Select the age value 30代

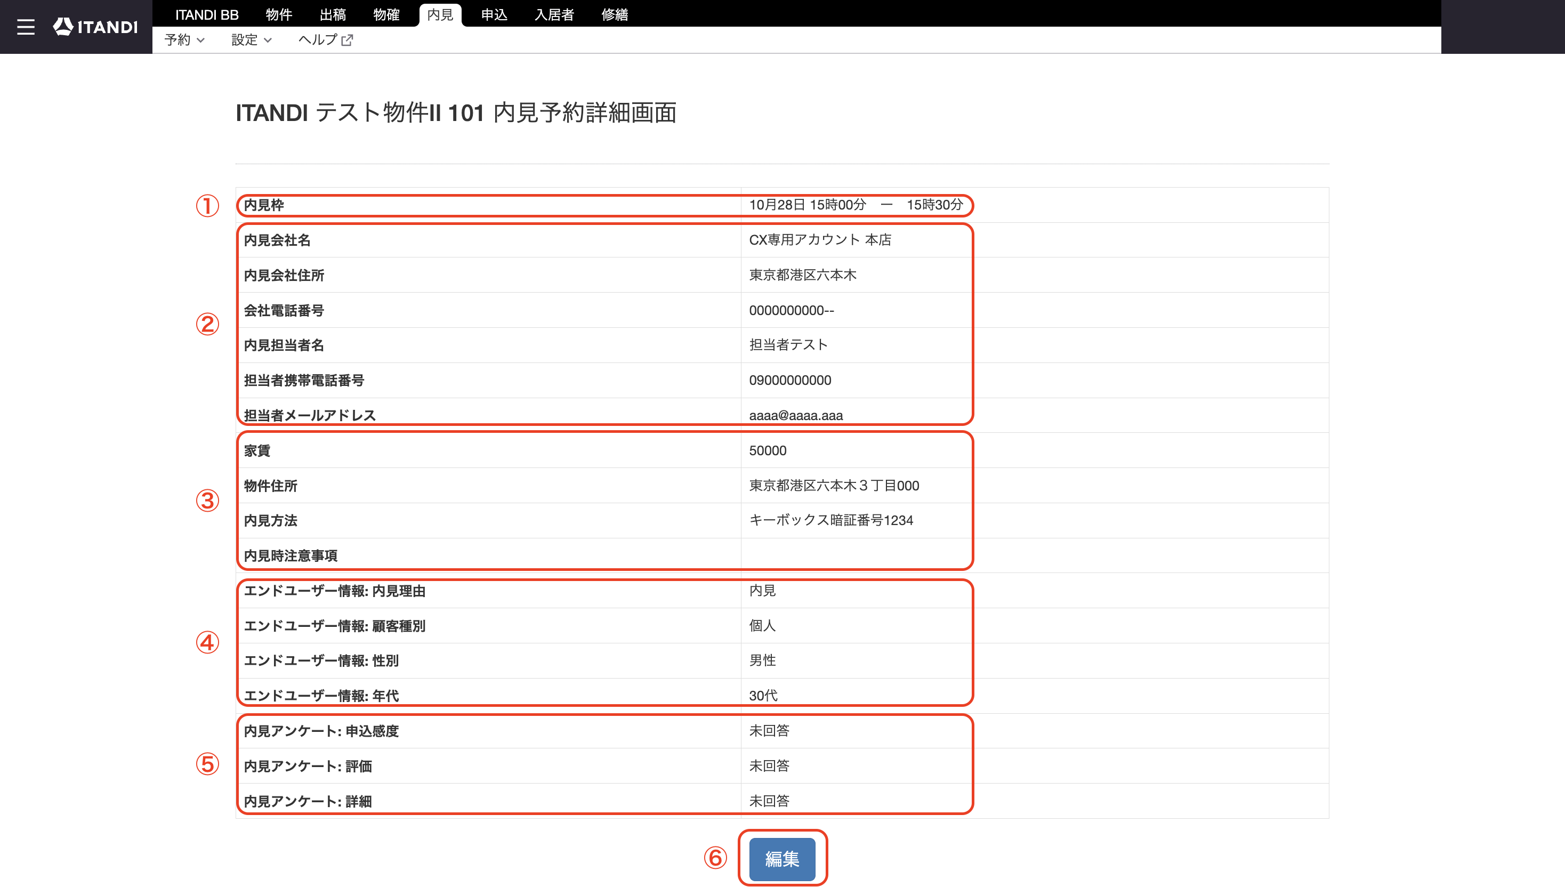(763, 696)
